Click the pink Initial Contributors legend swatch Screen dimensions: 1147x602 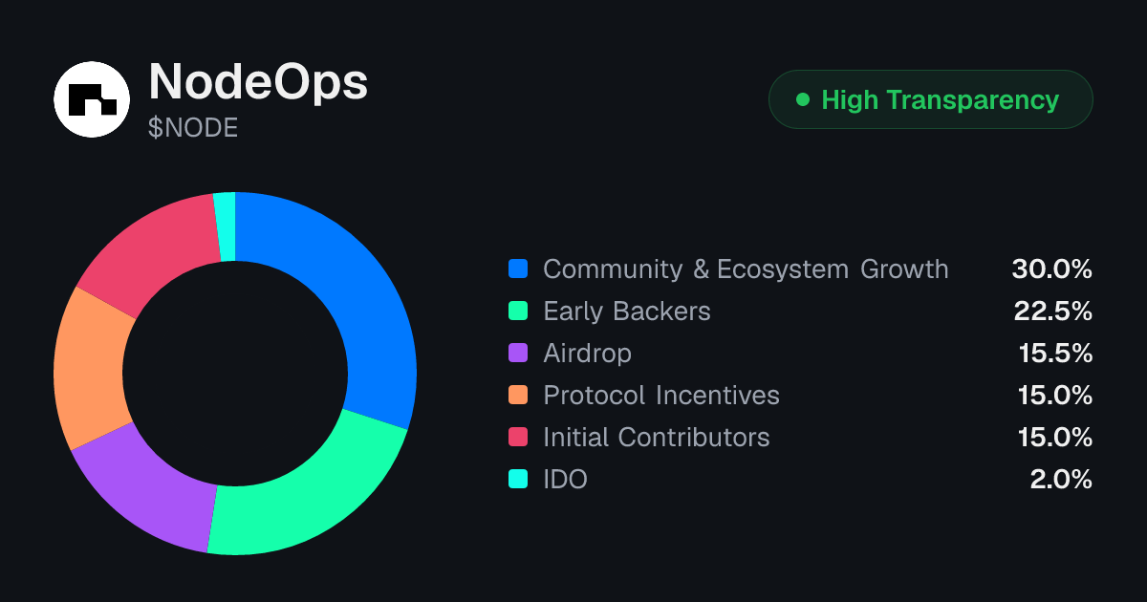click(518, 438)
